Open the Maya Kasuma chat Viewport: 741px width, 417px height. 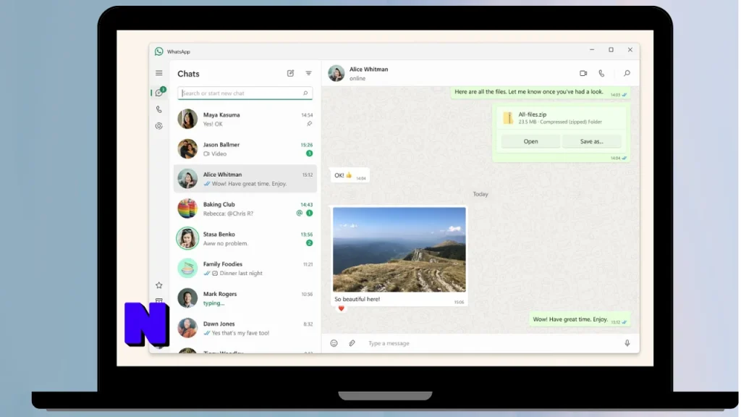click(x=245, y=119)
